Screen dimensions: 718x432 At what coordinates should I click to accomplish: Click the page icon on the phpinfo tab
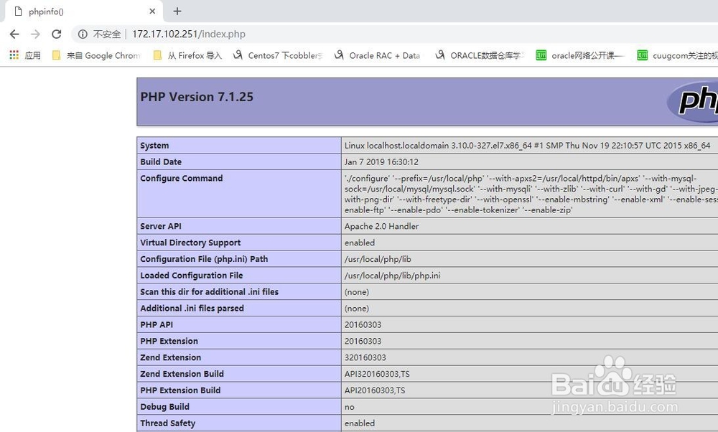click(19, 11)
